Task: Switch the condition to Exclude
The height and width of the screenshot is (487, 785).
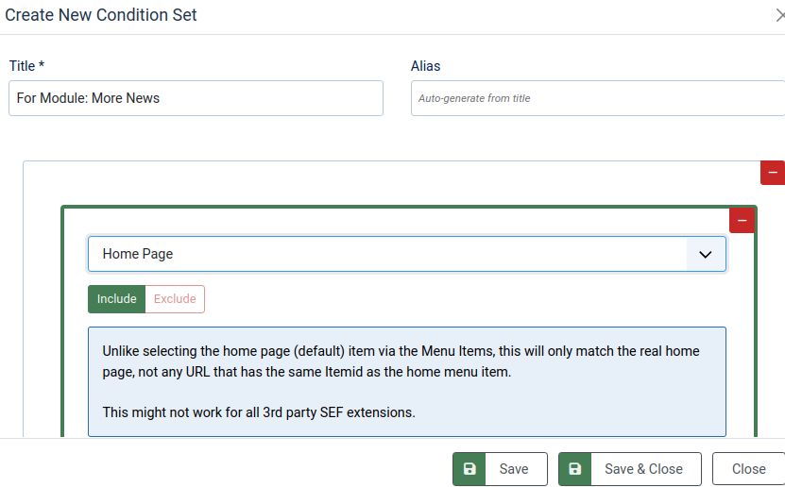Action: (x=175, y=299)
